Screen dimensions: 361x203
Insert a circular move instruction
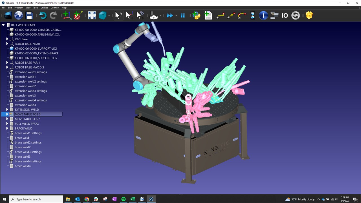tap(242, 16)
